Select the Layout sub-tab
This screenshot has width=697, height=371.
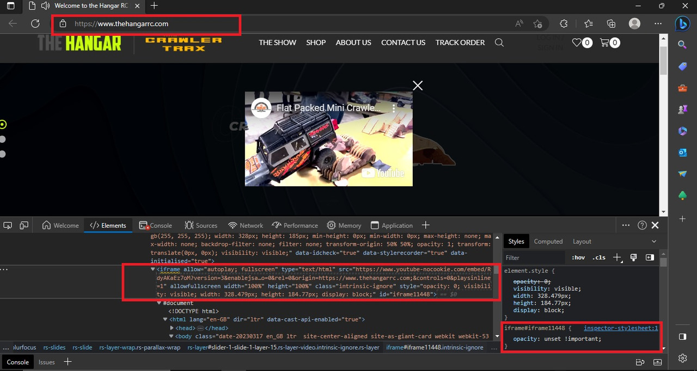coord(582,241)
